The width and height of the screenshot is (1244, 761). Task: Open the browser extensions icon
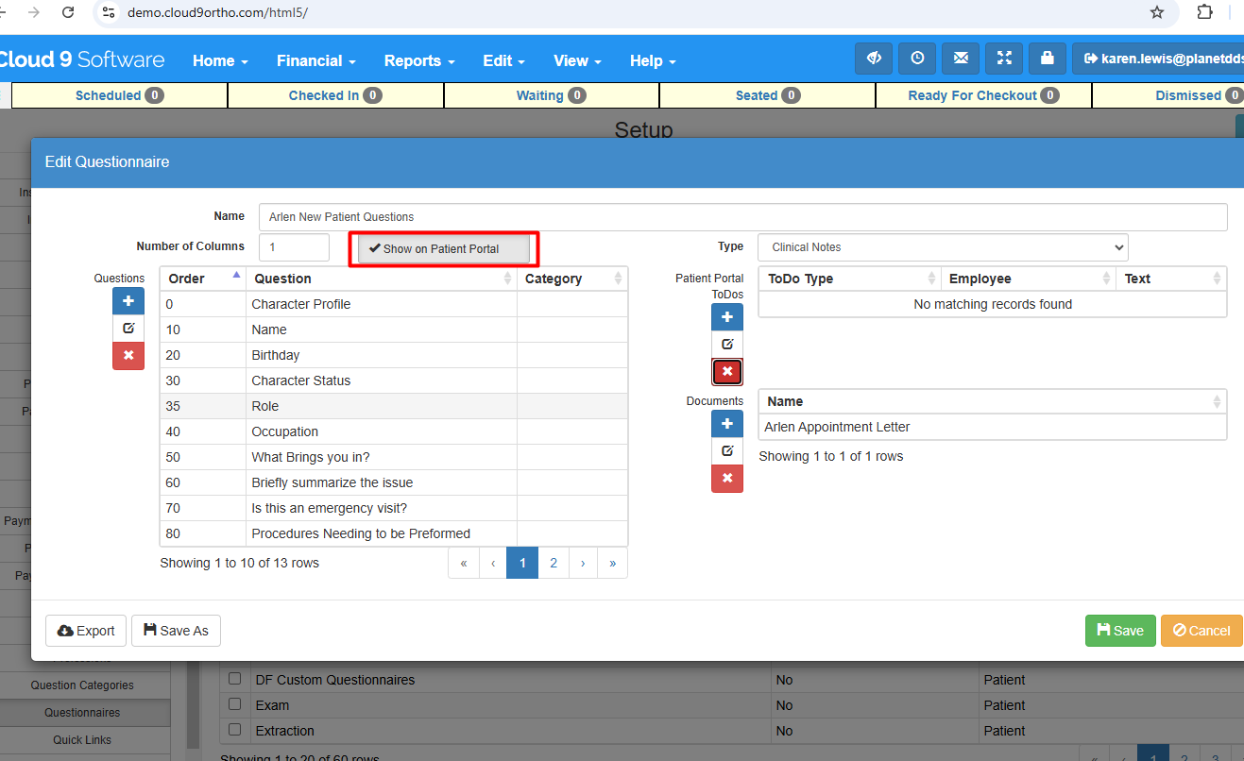pyautogui.click(x=1204, y=12)
